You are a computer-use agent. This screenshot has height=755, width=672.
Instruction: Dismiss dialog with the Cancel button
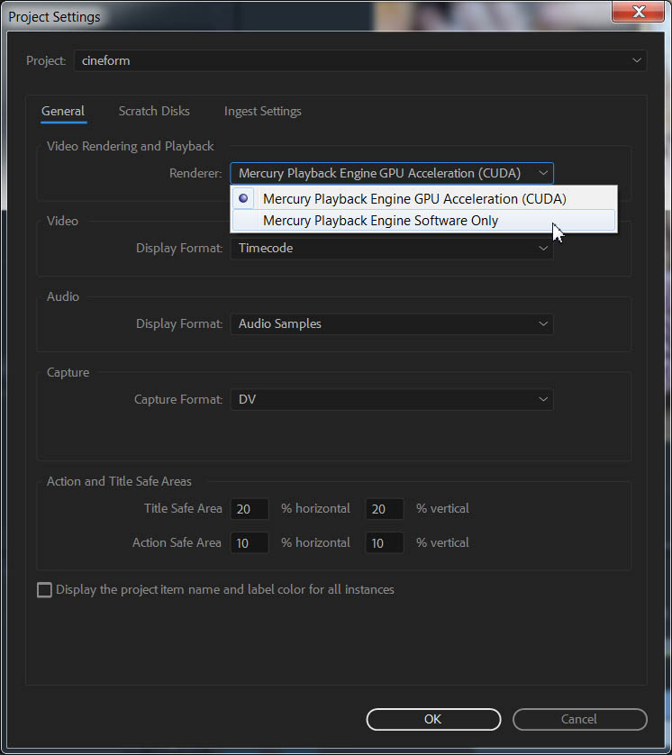(x=579, y=719)
